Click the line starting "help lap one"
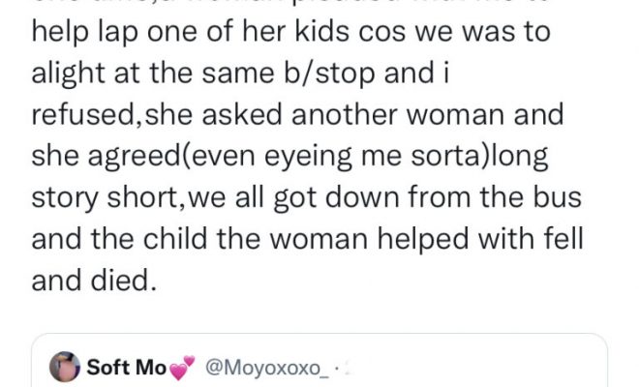Image resolution: width=639 pixels, height=387 pixels. coord(290,30)
